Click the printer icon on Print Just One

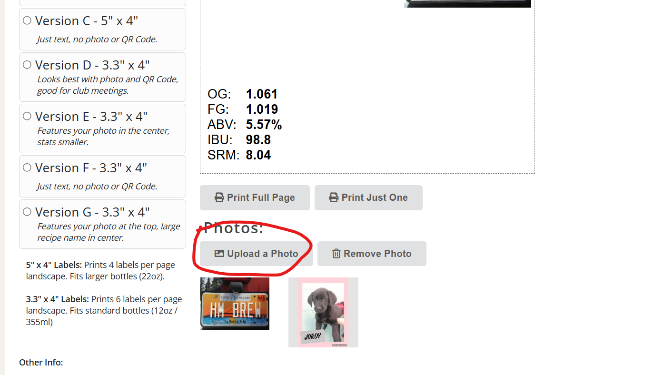pos(334,197)
